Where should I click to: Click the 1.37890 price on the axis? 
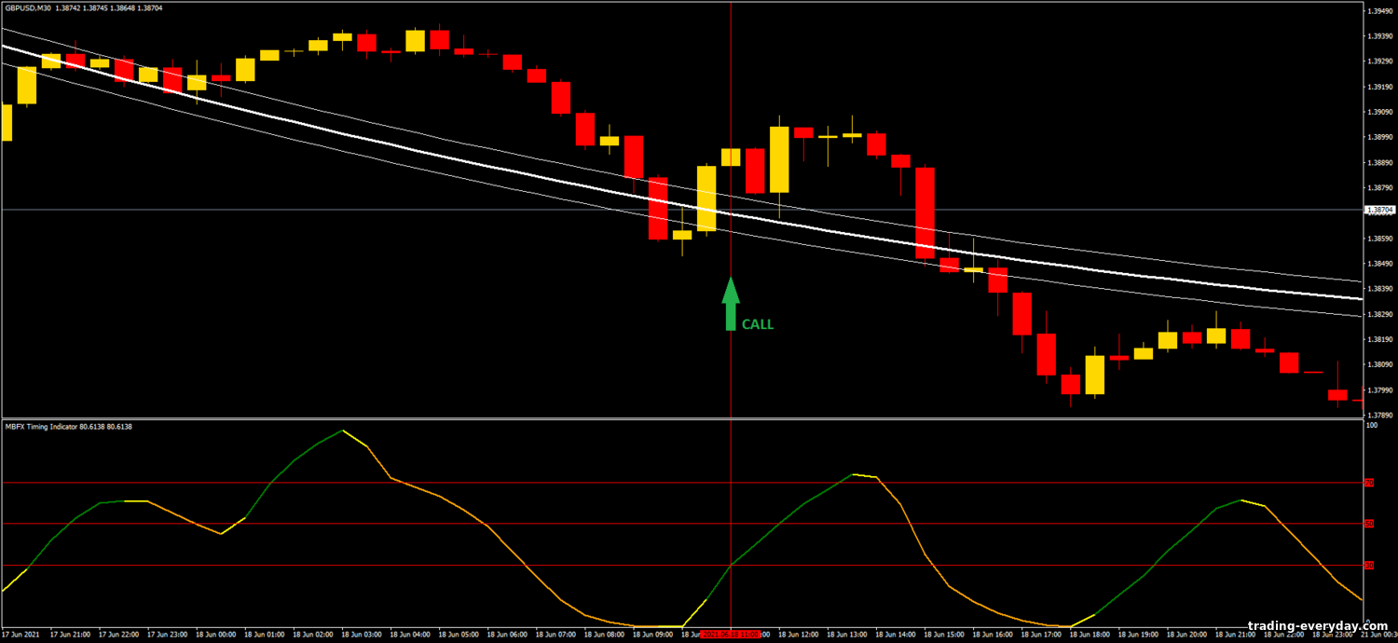(1379, 415)
